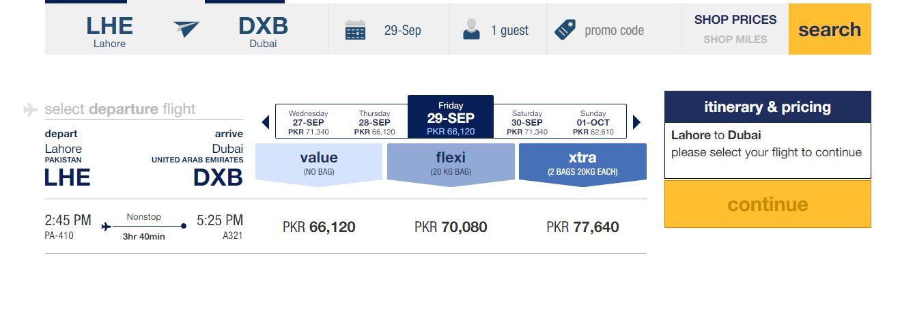The width and height of the screenshot is (900, 331).
Task: Choose the xtra fare PKR 77,640
Action: tap(582, 227)
